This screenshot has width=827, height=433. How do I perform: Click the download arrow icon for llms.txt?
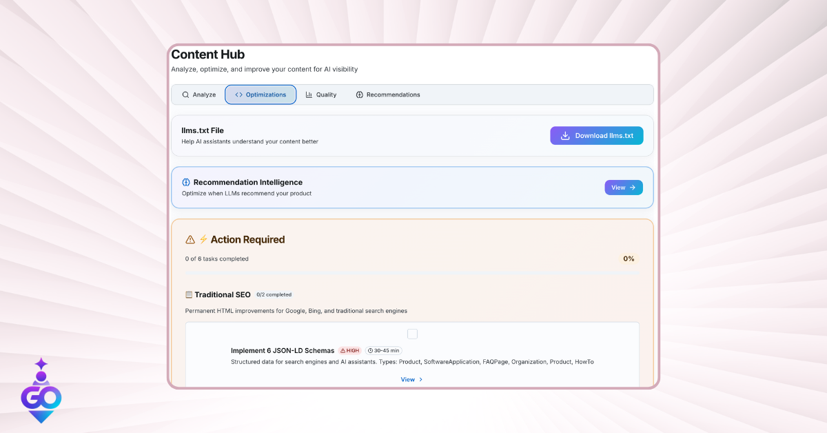tap(565, 136)
